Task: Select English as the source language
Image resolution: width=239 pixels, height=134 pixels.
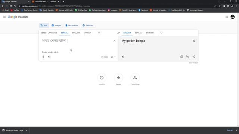Action: [x=76, y=33]
